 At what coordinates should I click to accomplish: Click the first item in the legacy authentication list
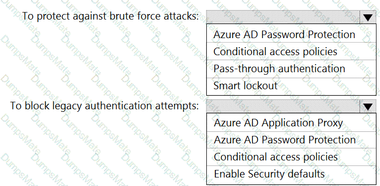click(x=291, y=122)
